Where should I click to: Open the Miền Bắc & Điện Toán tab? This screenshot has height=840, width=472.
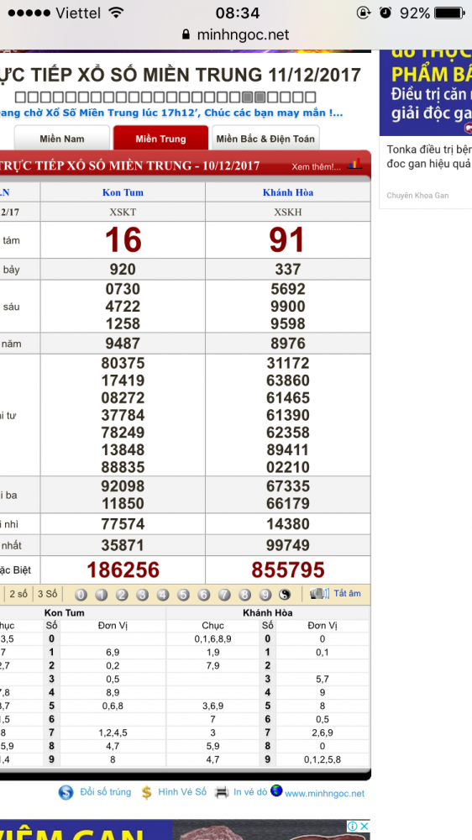(x=265, y=139)
